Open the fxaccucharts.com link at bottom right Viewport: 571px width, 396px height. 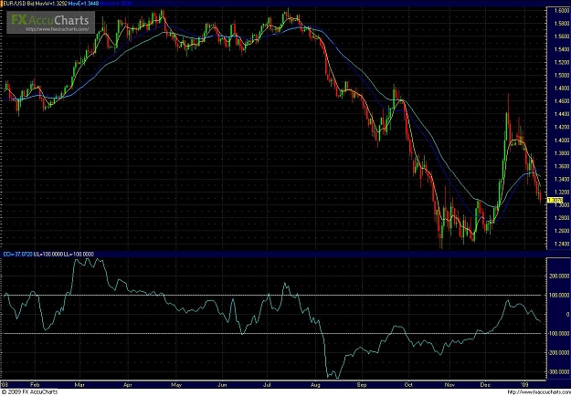tap(539, 392)
